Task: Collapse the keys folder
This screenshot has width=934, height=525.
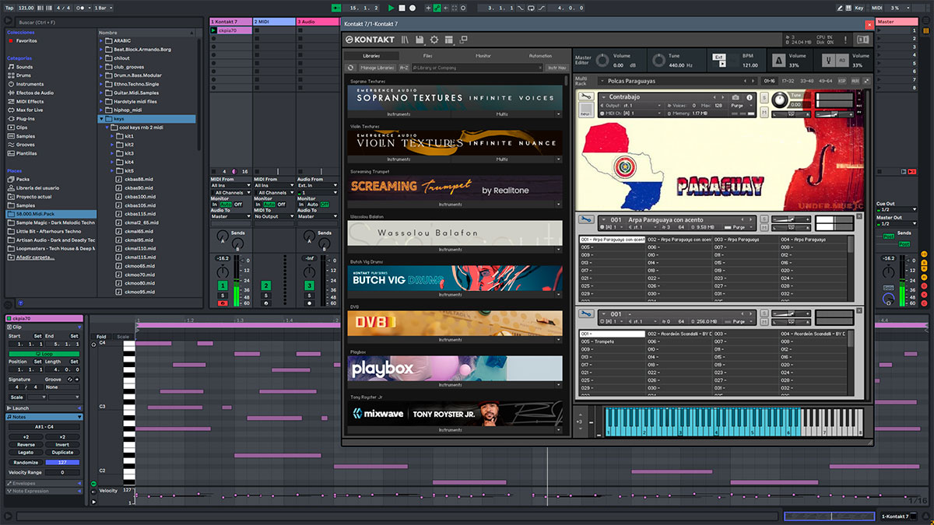Action: pyautogui.click(x=102, y=119)
